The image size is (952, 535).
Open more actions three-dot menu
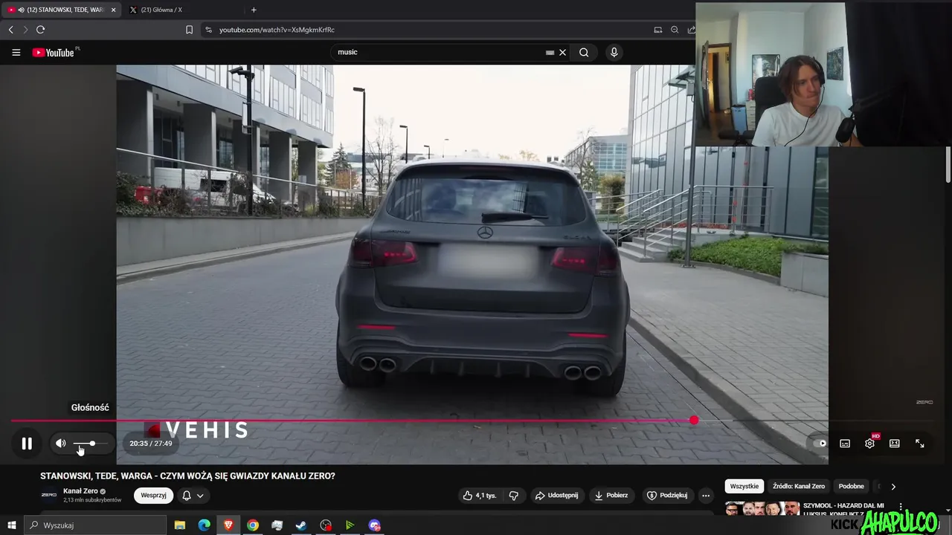[706, 496]
